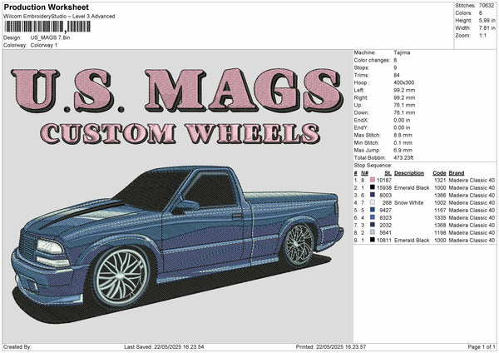Screen dimensions: 499x353
Task: Select the hoop size '400x300'
Action: [x=404, y=82]
